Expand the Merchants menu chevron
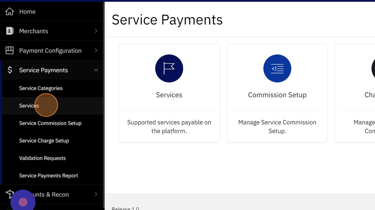 96,31
